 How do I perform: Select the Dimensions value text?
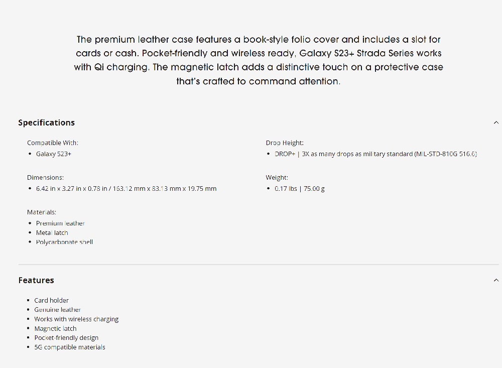click(126, 189)
